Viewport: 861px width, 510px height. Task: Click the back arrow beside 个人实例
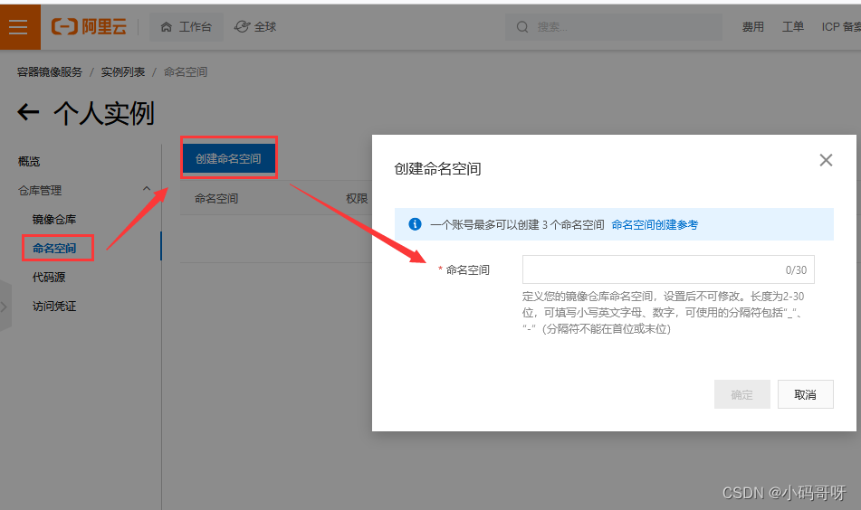pyautogui.click(x=29, y=112)
